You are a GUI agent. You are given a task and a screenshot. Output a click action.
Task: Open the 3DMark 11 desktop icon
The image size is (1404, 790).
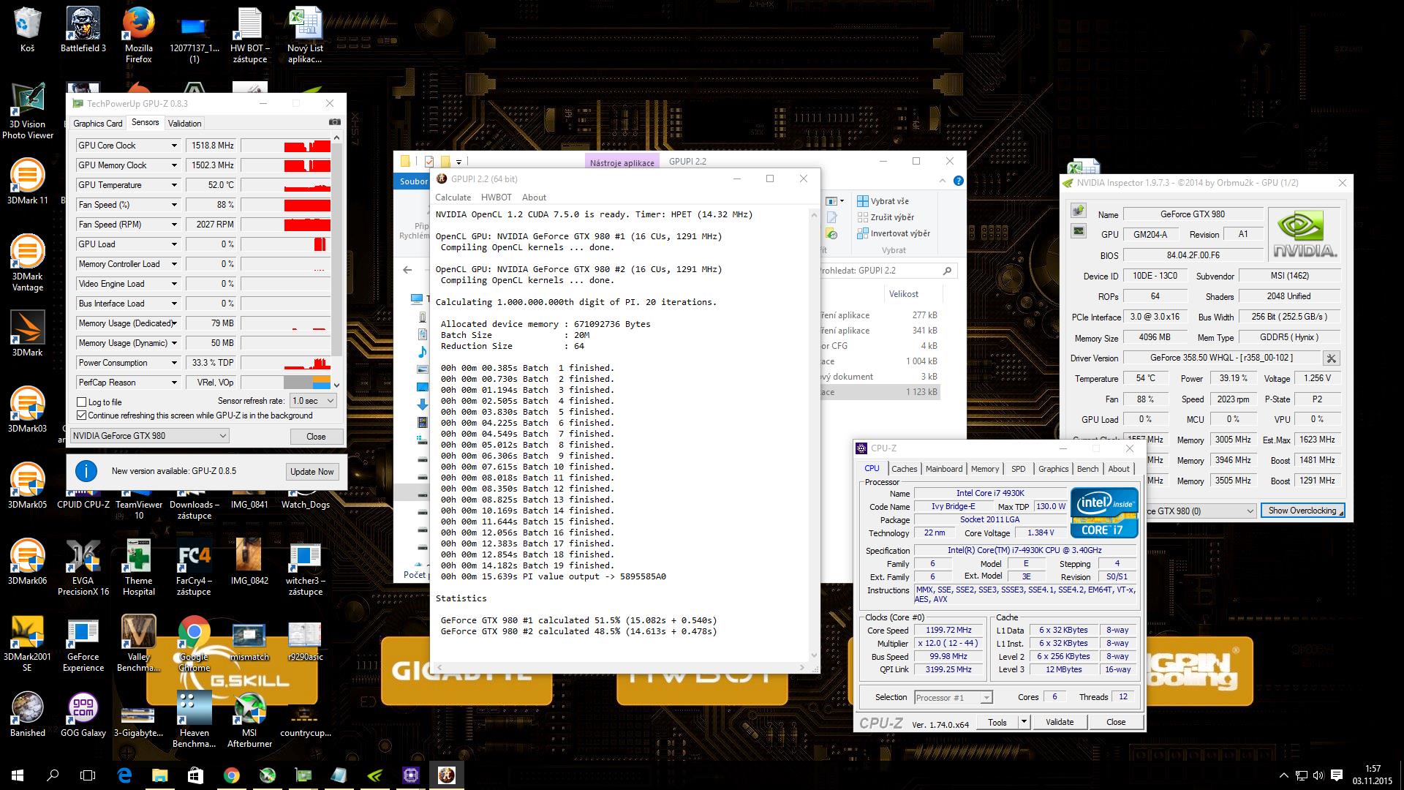pos(27,181)
